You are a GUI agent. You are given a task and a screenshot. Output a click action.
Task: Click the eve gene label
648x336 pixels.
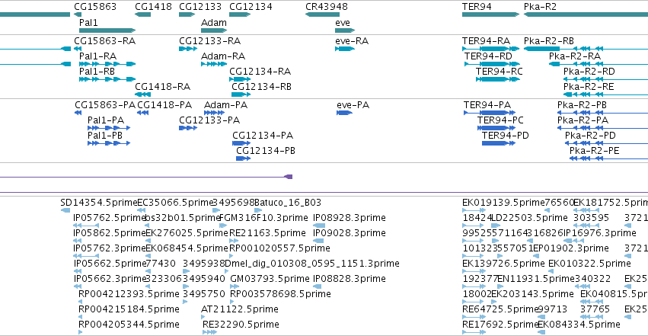(x=342, y=22)
